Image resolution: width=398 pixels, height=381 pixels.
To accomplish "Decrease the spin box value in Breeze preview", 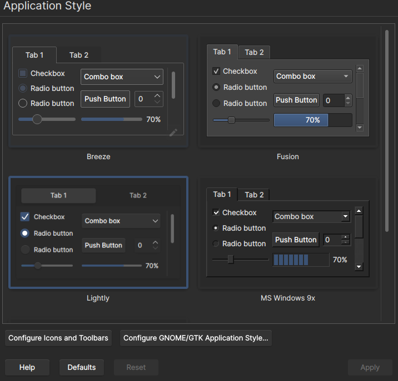I will point(157,102).
